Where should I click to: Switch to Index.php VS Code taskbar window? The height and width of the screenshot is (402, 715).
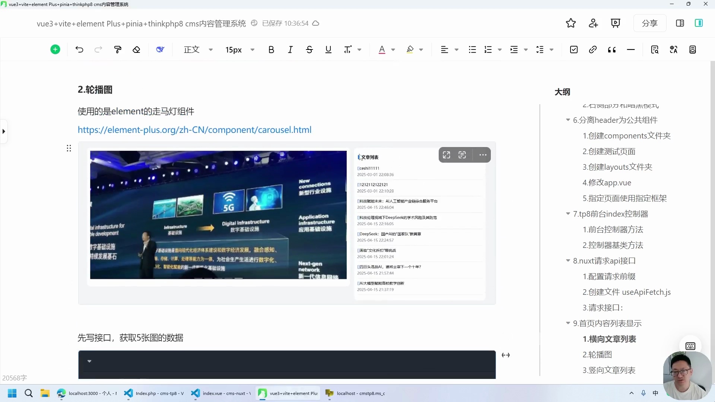154,393
